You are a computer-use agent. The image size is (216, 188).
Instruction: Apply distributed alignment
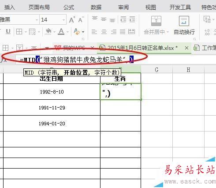point(131,32)
